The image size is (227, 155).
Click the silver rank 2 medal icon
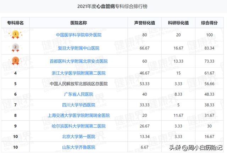(x=15, y=47)
